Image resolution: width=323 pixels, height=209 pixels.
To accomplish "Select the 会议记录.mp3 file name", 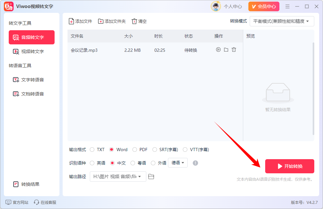I will 84,50.
